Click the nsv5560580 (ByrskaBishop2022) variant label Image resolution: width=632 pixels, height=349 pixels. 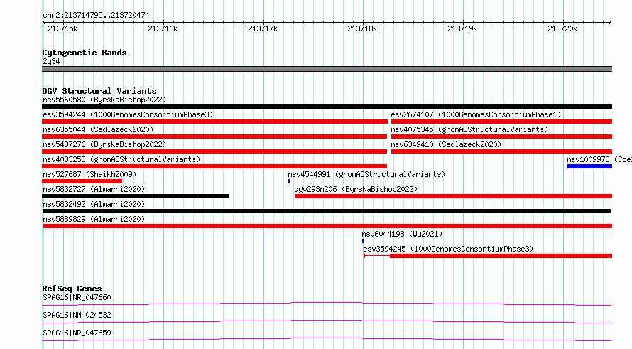(104, 100)
